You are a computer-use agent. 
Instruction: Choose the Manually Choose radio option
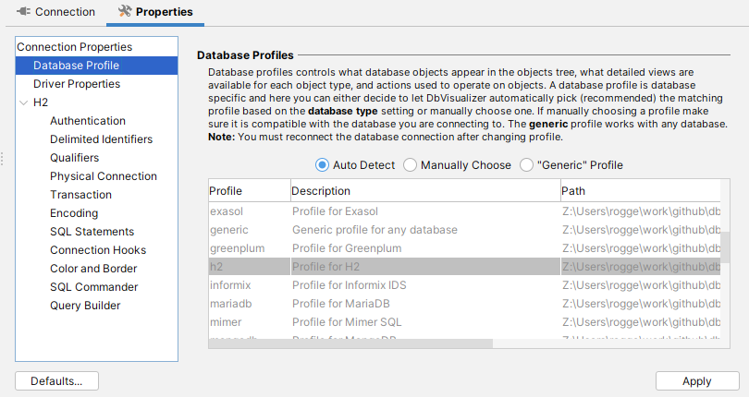point(411,165)
